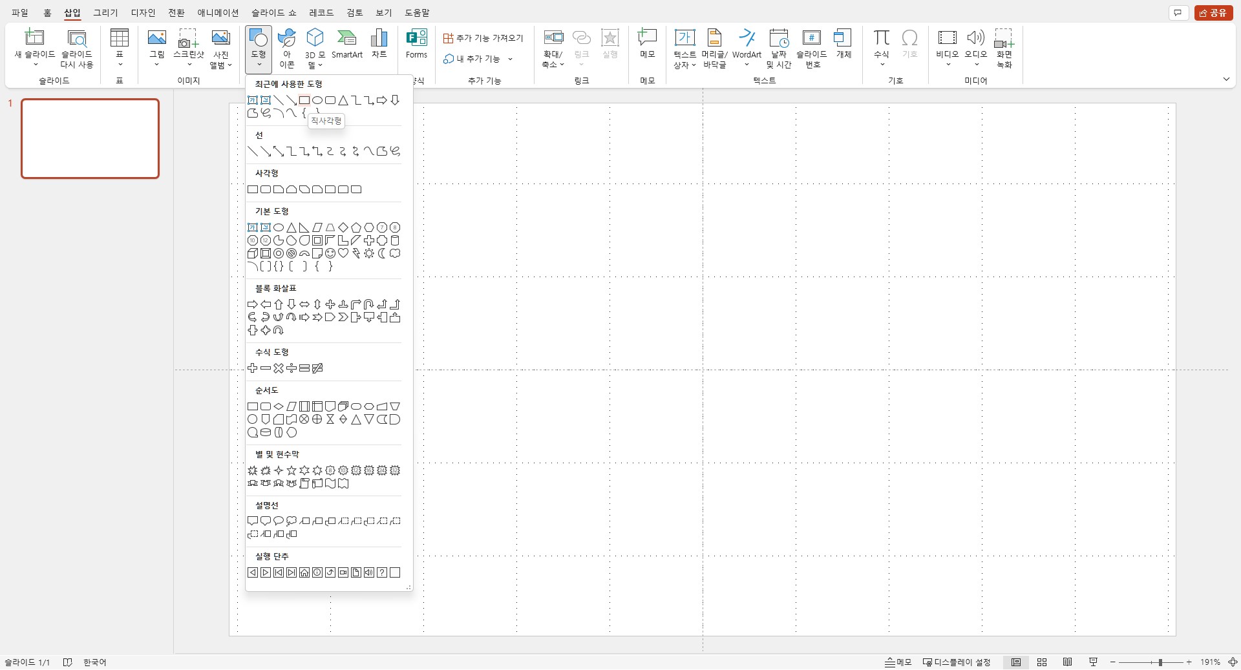This screenshot has height=670, width=1241.
Task: Collapse the 도형 shapes dropdown
Action: click(x=259, y=48)
